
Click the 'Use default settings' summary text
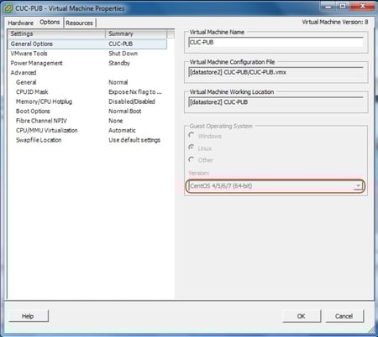point(134,140)
